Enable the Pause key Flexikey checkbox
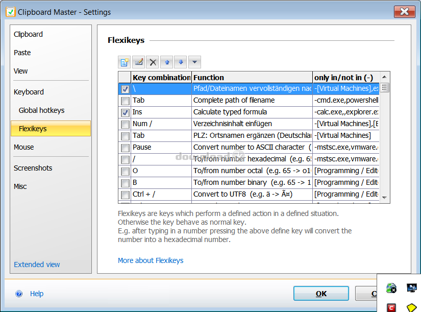The width and height of the screenshot is (421, 312). (125, 148)
